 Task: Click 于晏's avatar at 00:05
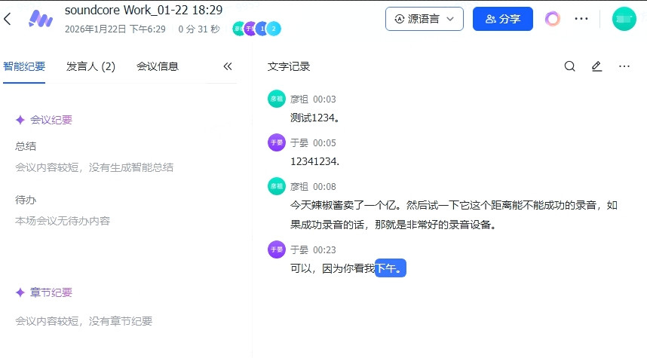coord(277,142)
